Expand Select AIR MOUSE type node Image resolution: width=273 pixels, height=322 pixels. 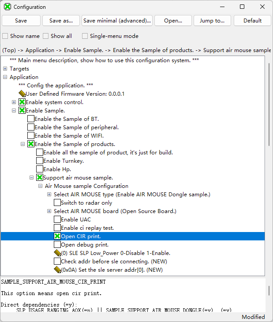point(49,195)
